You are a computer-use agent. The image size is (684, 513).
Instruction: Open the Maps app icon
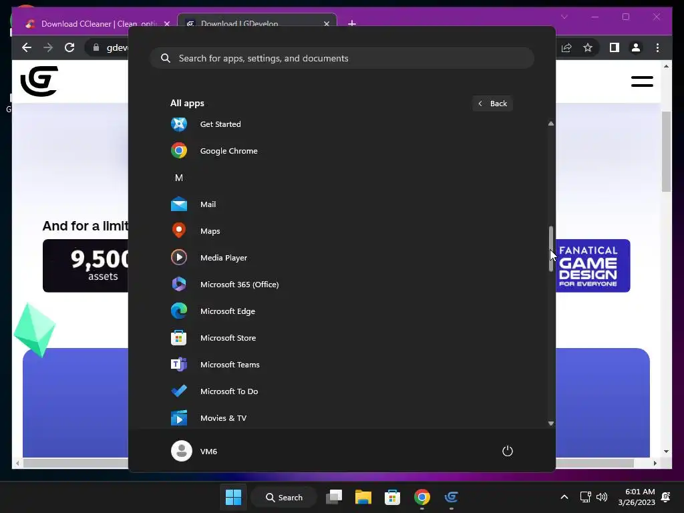(179, 230)
